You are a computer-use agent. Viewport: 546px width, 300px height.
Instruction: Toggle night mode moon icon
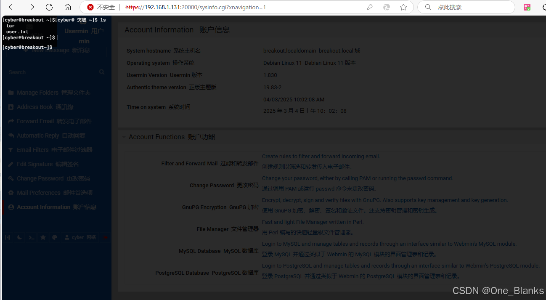[x=20, y=237]
